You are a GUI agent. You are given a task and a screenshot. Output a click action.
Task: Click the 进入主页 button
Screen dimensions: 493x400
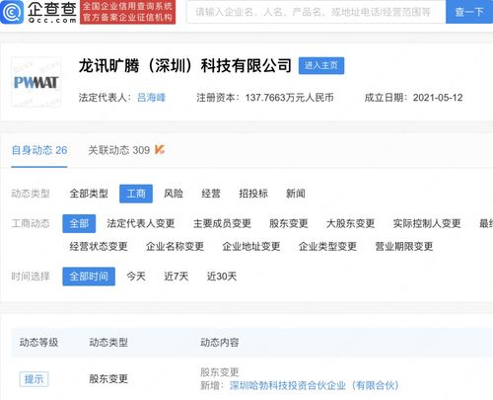pyautogui.click(x=321, y=65)
